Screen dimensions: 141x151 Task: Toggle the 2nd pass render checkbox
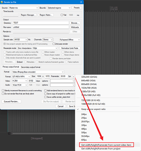[54, 44]
